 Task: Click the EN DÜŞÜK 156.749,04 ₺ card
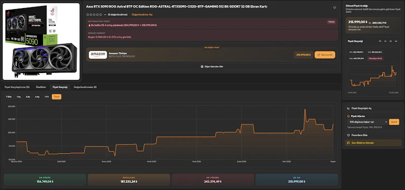45,180
